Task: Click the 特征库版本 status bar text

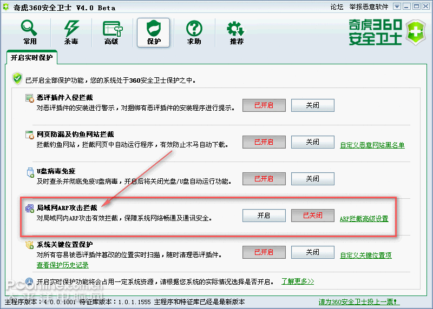Action: [115, 302]
